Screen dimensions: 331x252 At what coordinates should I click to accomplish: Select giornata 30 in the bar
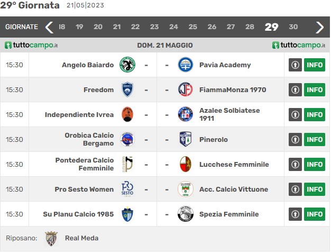pyautogui.click(x=293, y=27)
